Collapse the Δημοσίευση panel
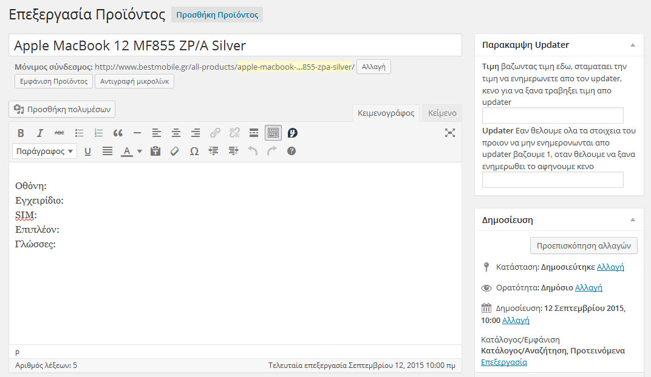 coord(633,219)
